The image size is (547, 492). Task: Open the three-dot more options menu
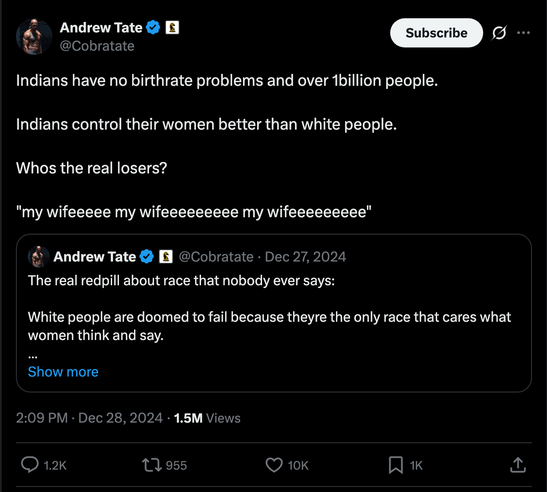523,33
